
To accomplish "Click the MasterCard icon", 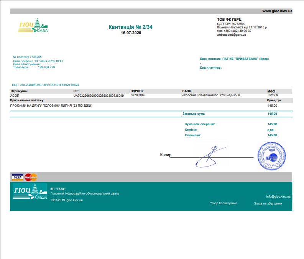I will pos(31,177).
